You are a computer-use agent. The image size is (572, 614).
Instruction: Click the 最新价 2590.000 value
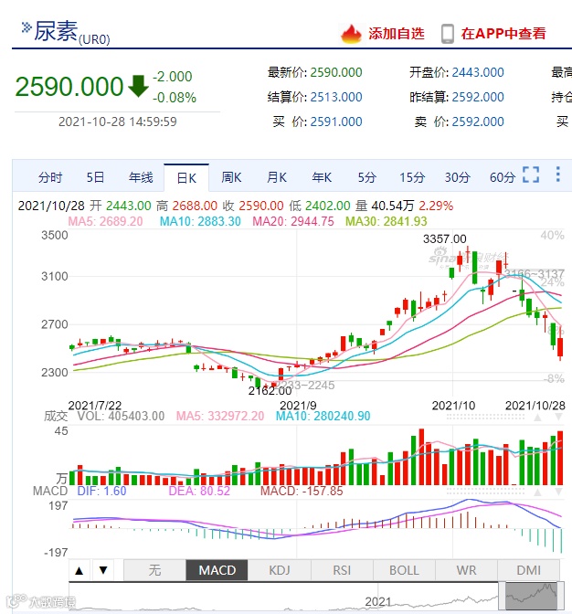pyautogui.click(x=336, y=72)
